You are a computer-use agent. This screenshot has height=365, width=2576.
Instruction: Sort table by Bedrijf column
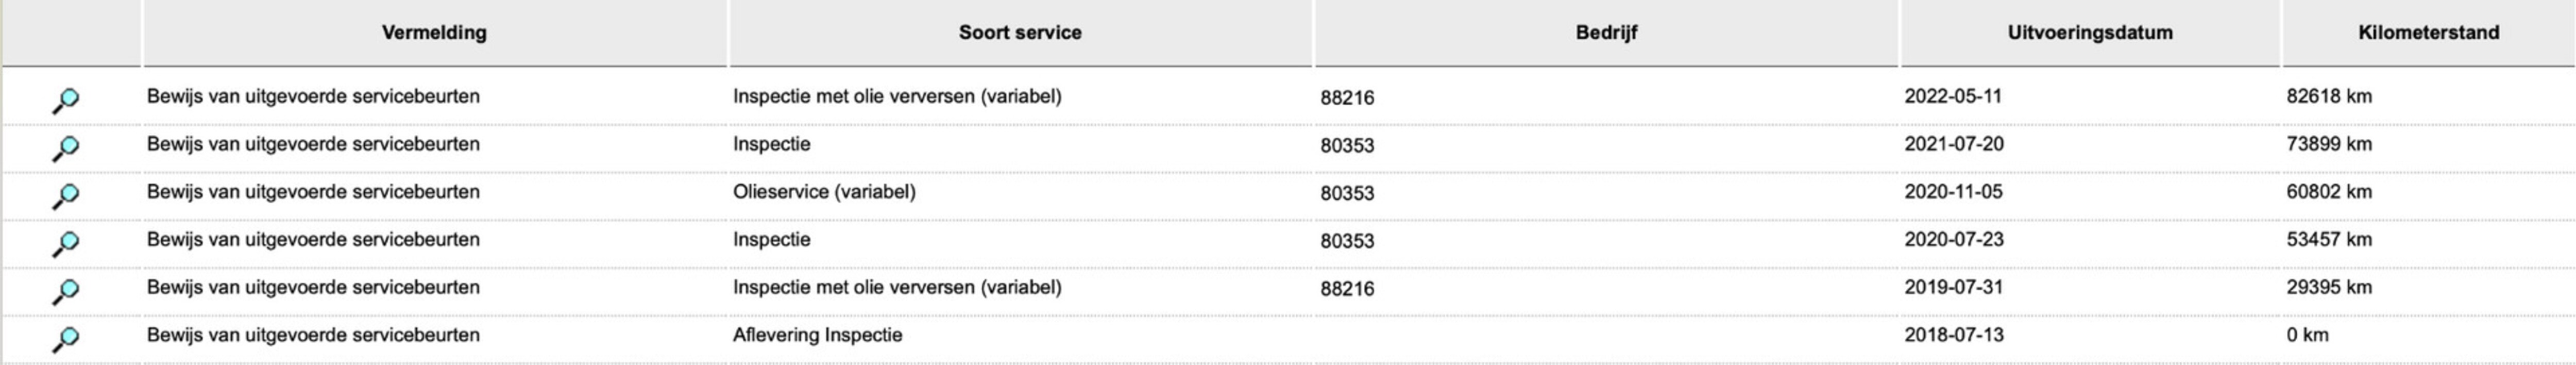click(1606, 32)
